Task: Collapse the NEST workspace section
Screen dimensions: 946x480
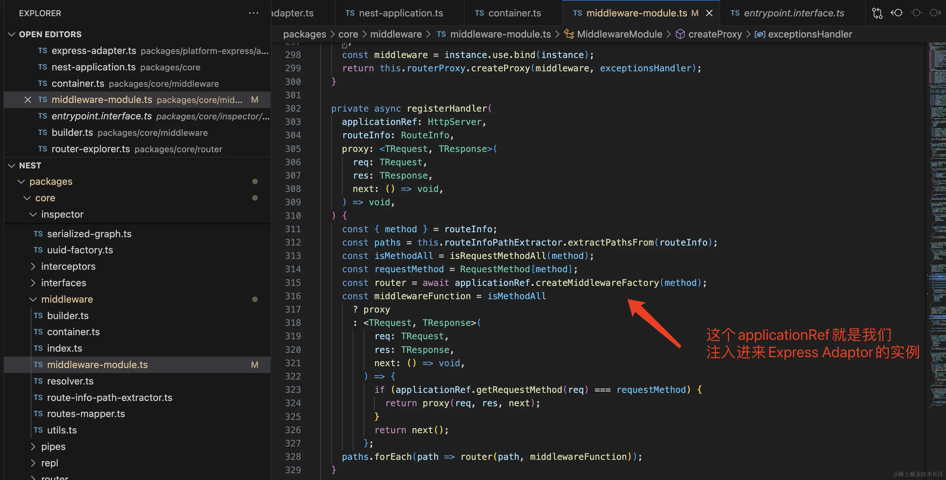Action: (12, 165)
